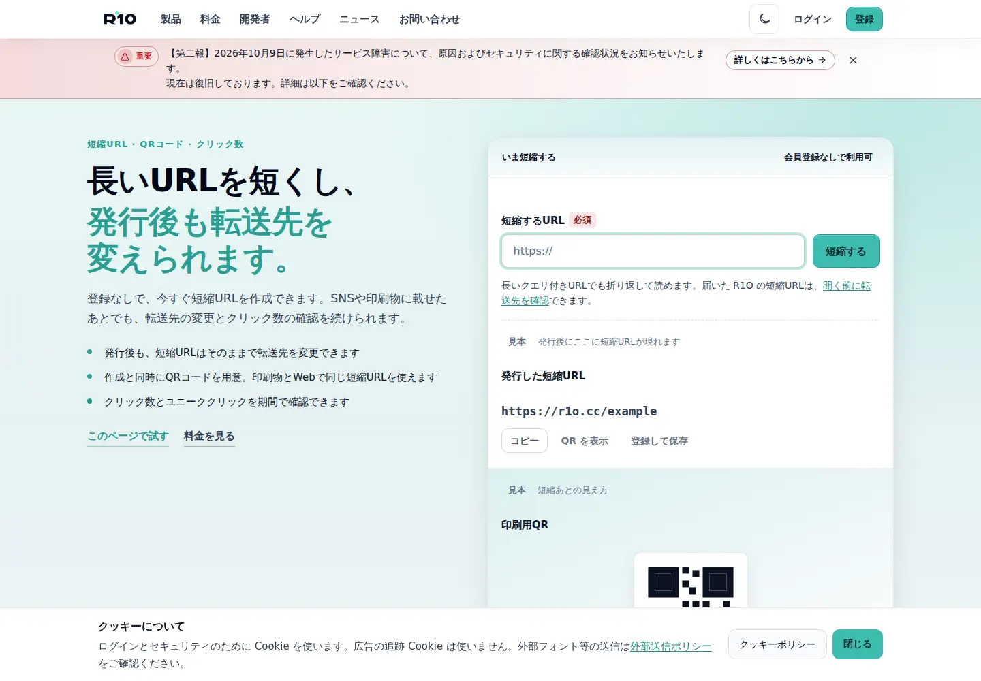Click the いま短縮する panel title
981x681 pixels.
[529, 157]
